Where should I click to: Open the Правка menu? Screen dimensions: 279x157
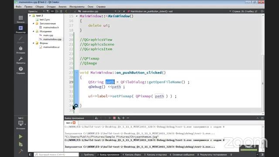click(x=28, y=7)
